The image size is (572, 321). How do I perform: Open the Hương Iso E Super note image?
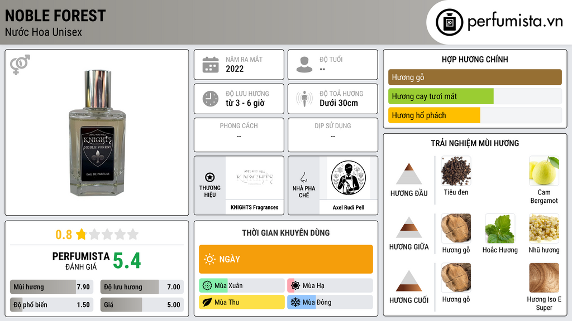pyautogui.click(x=544, y=278)
